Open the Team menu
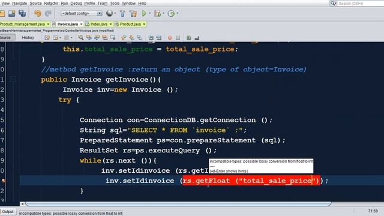Screen dimensions: 384x216 coord(103,4)
